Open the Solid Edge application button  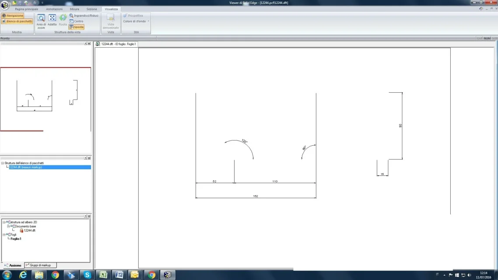[x=5, y=5]
